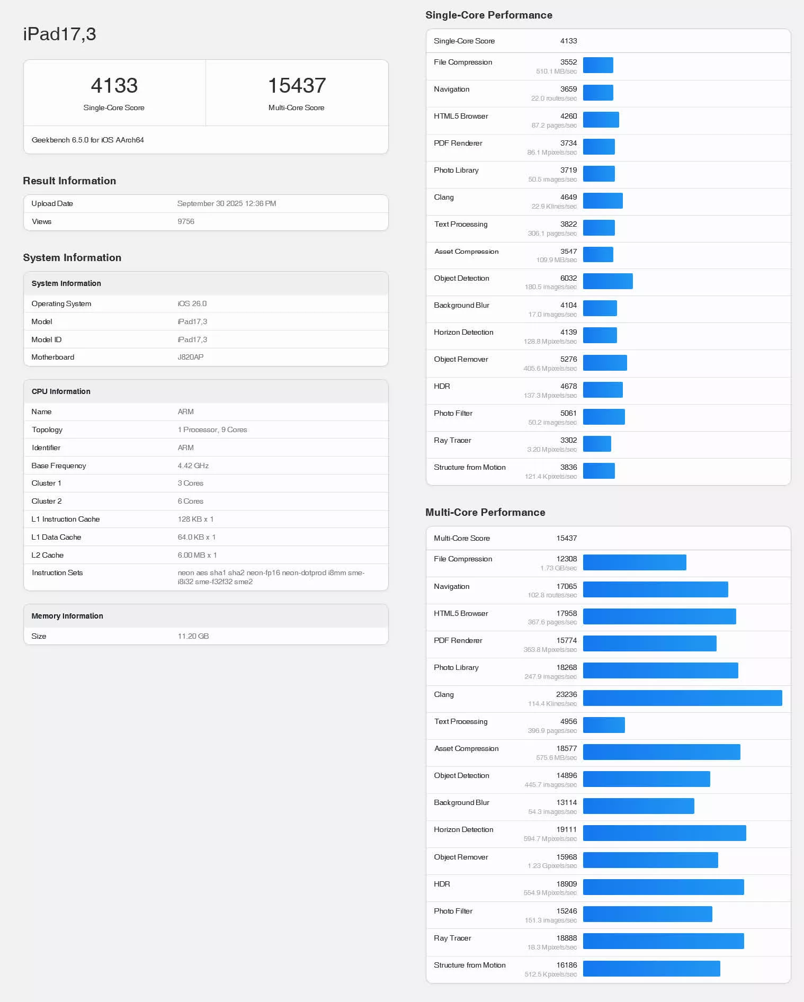This screenshot has width=804, height=1002.
Task: Click the Multi-Core Horizon Detection bar
Action: click(664, 833)
